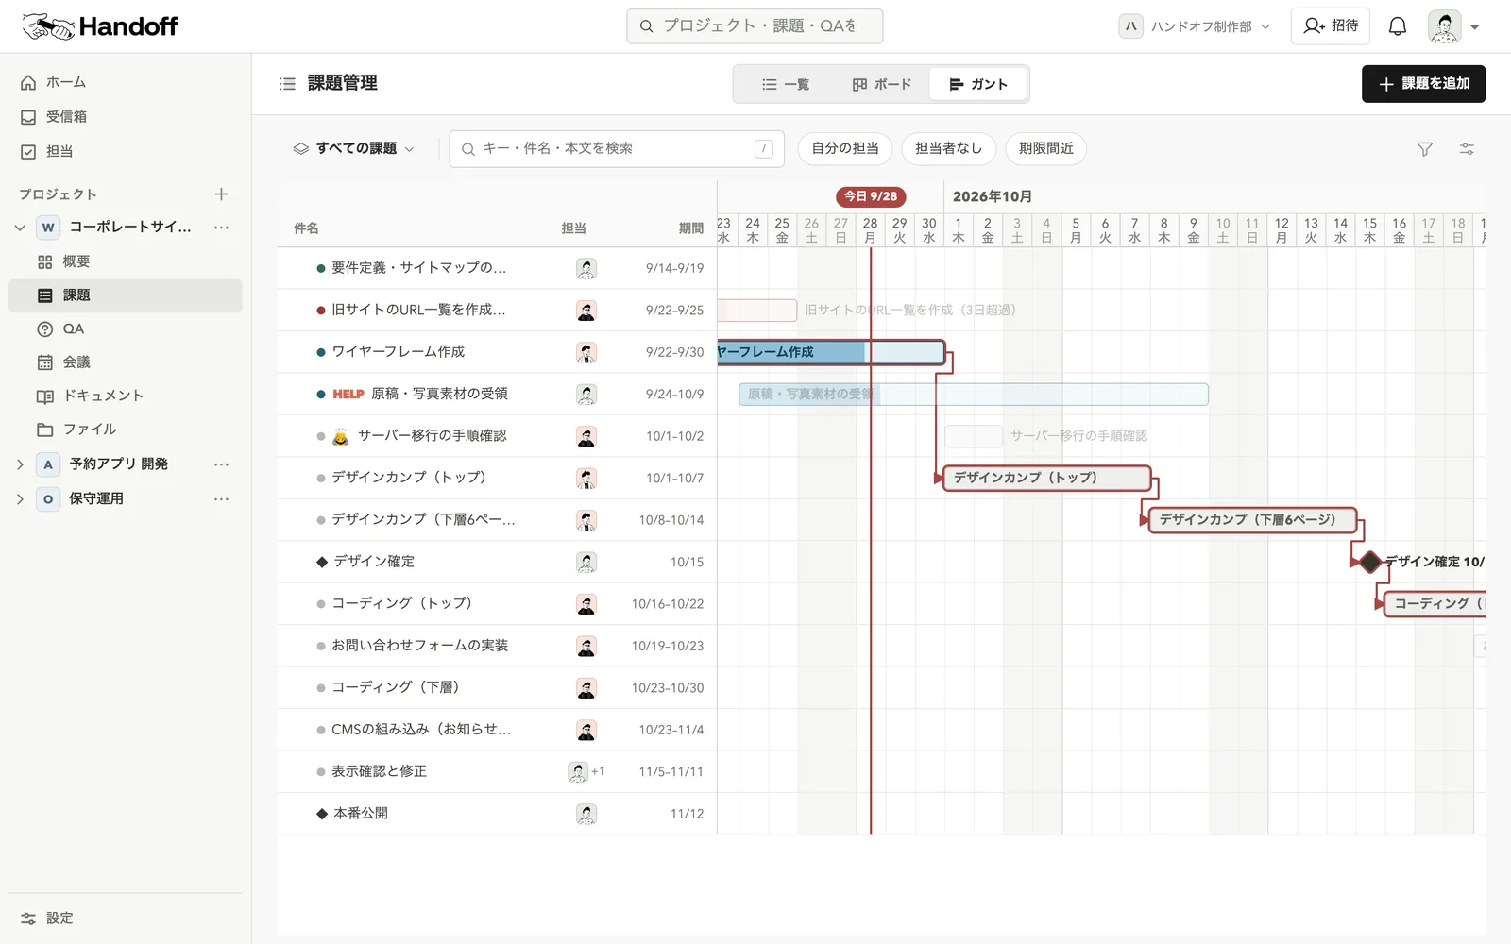This screenshot has height=944, width=1511.
Task: Click the 今日 9/28 marker
Action: pyautogui.click(x=870, y=196)
